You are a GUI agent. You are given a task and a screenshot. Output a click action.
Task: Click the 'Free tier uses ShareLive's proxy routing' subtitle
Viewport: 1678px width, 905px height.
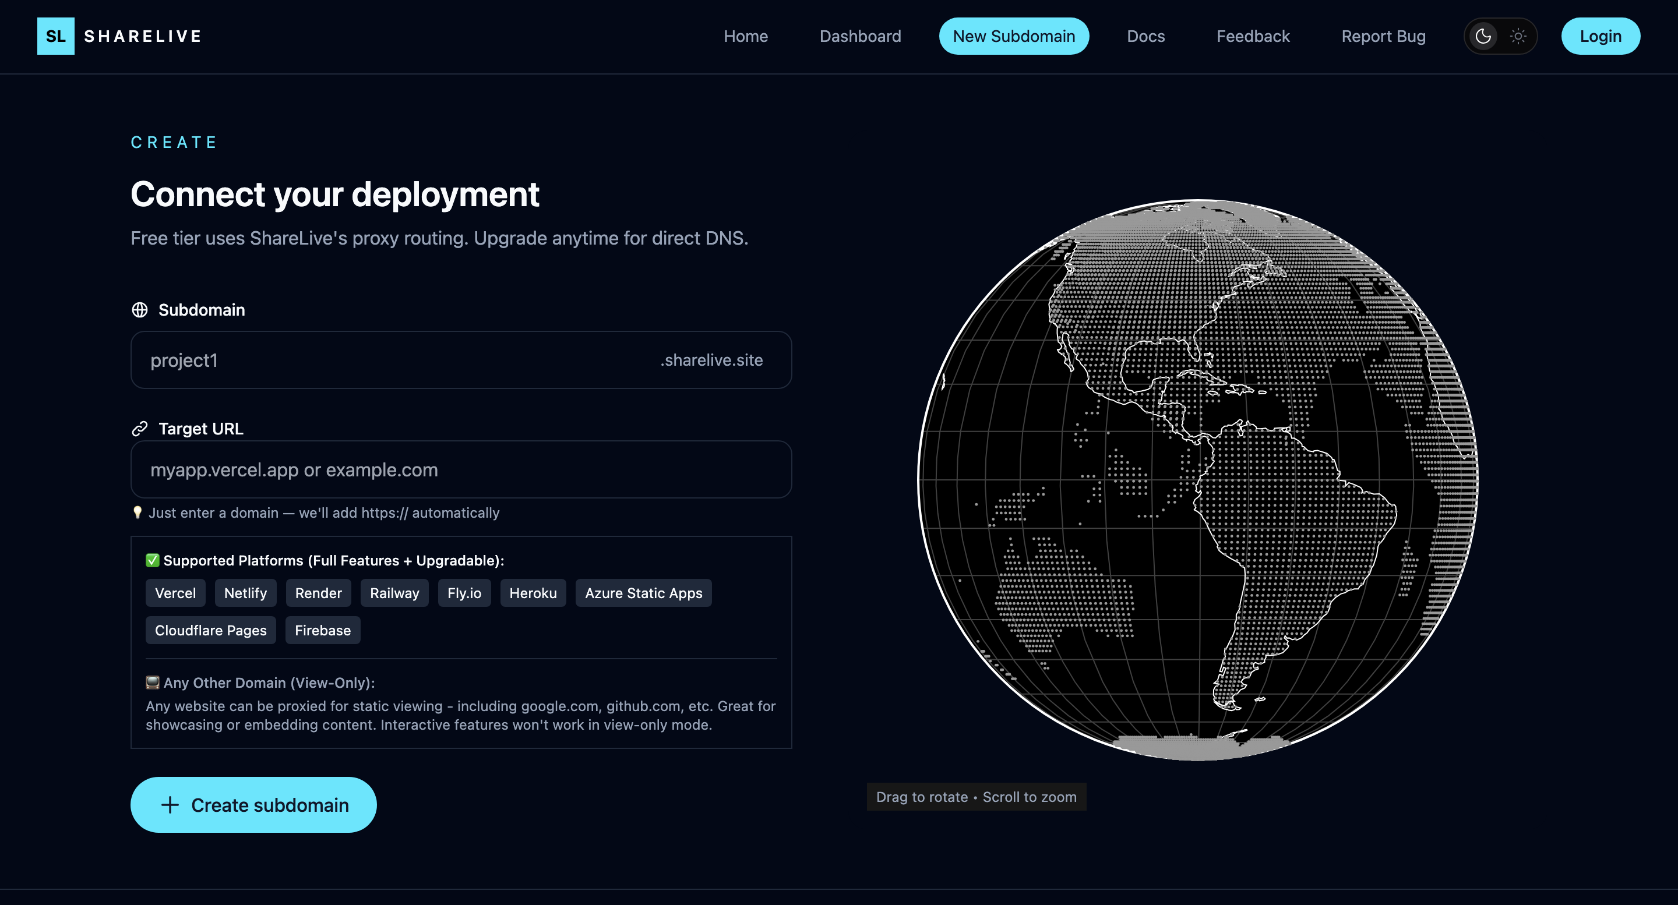(440, 238)
